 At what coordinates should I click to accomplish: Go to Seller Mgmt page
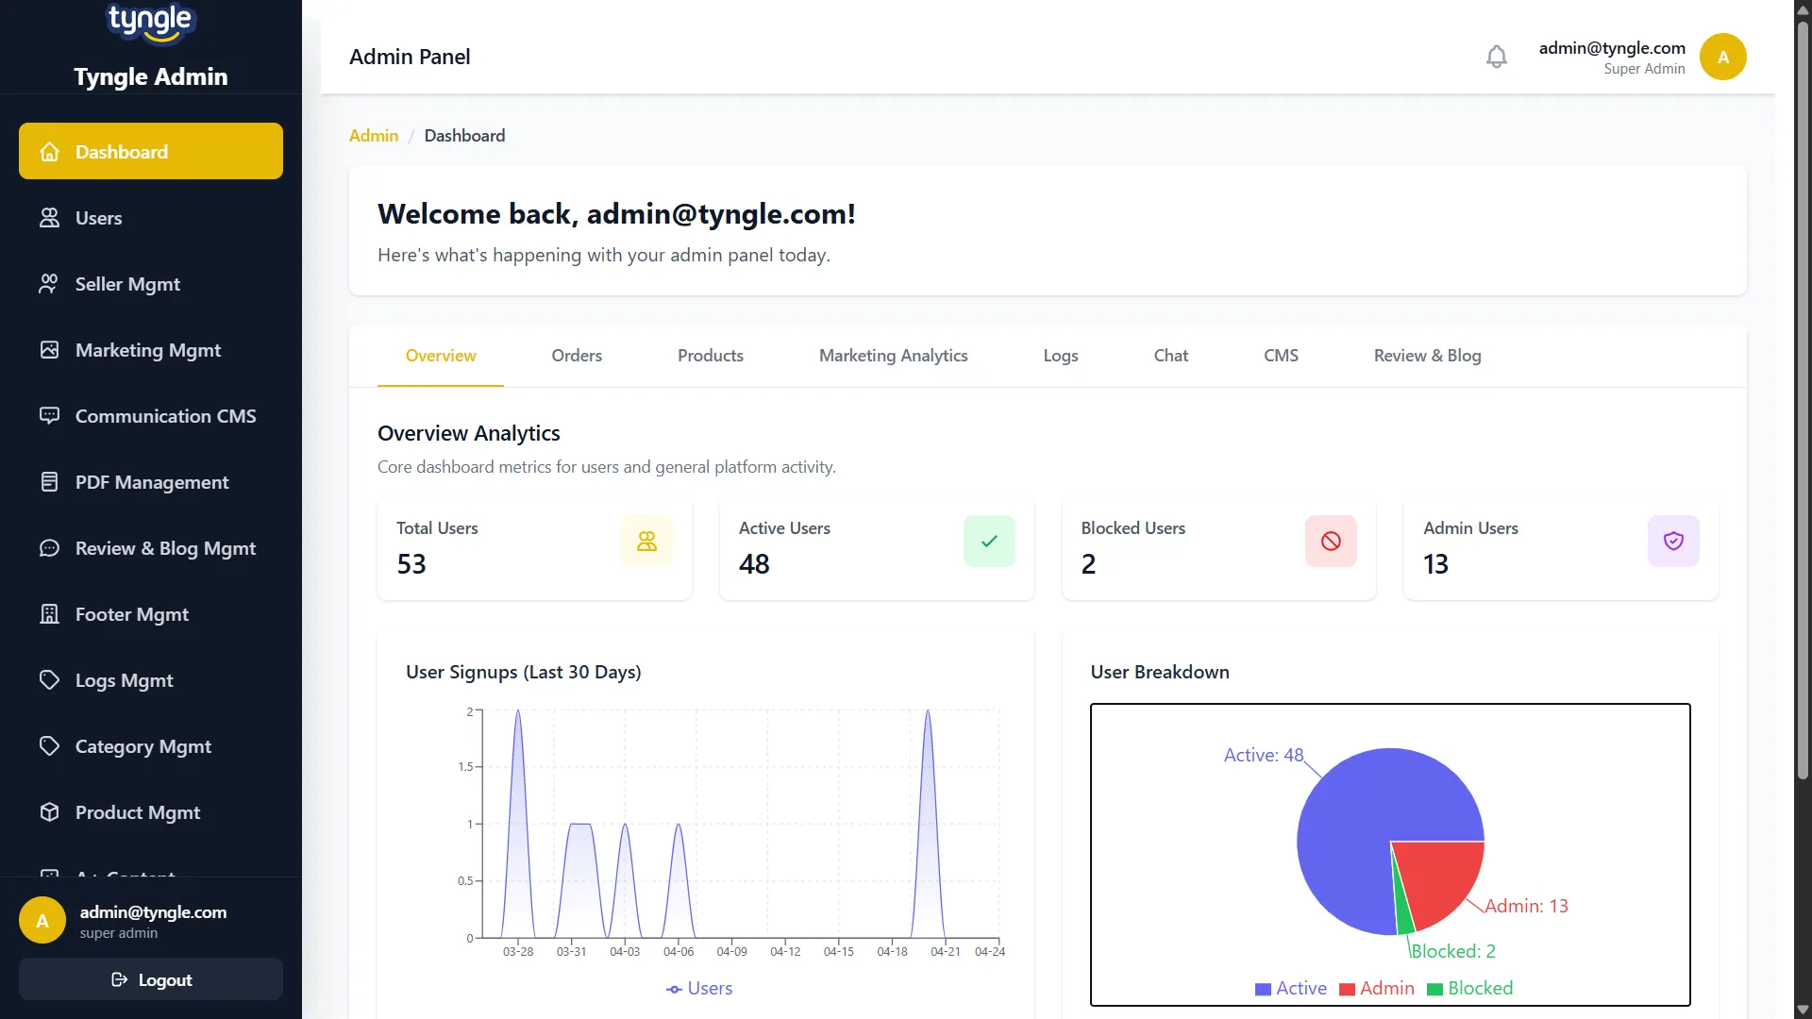click(151, 284)
